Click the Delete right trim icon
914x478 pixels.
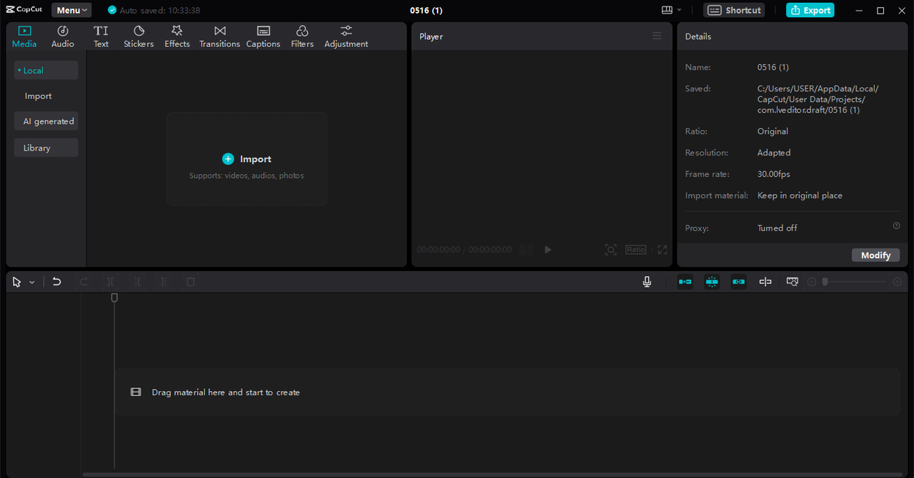point(164,282)
